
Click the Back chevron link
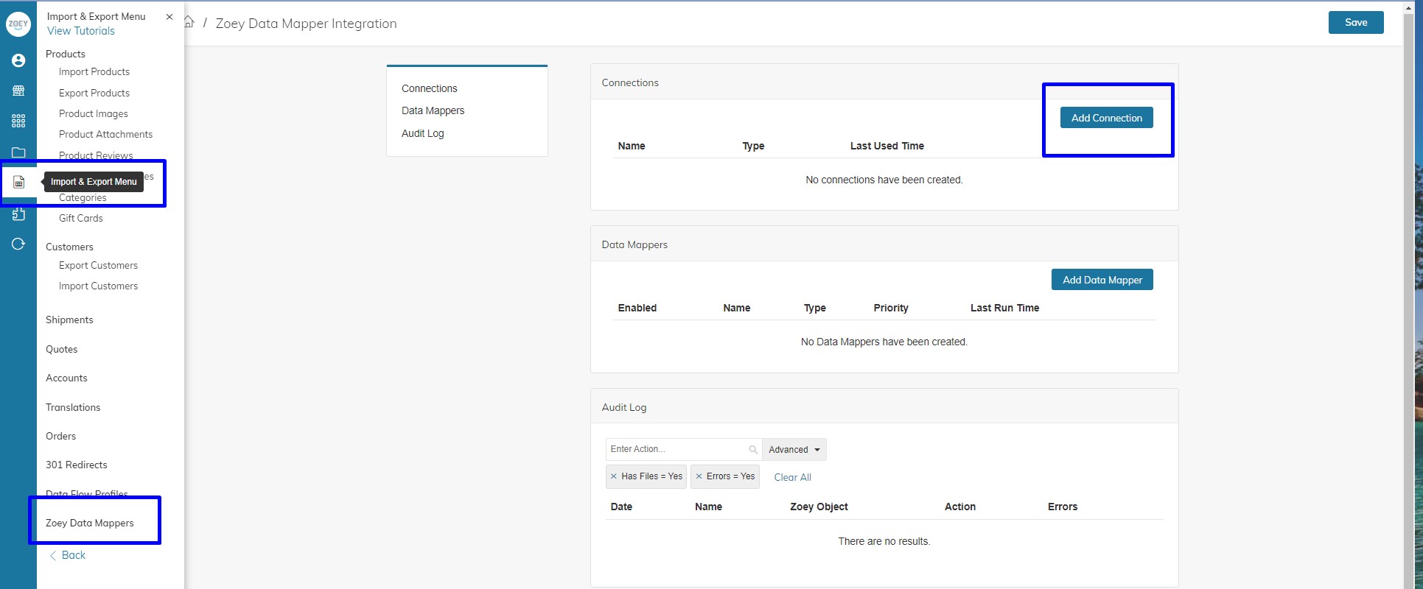tap(67, 555)
